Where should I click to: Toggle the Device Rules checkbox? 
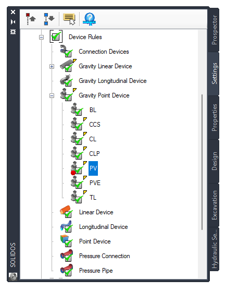click(56, 36)
